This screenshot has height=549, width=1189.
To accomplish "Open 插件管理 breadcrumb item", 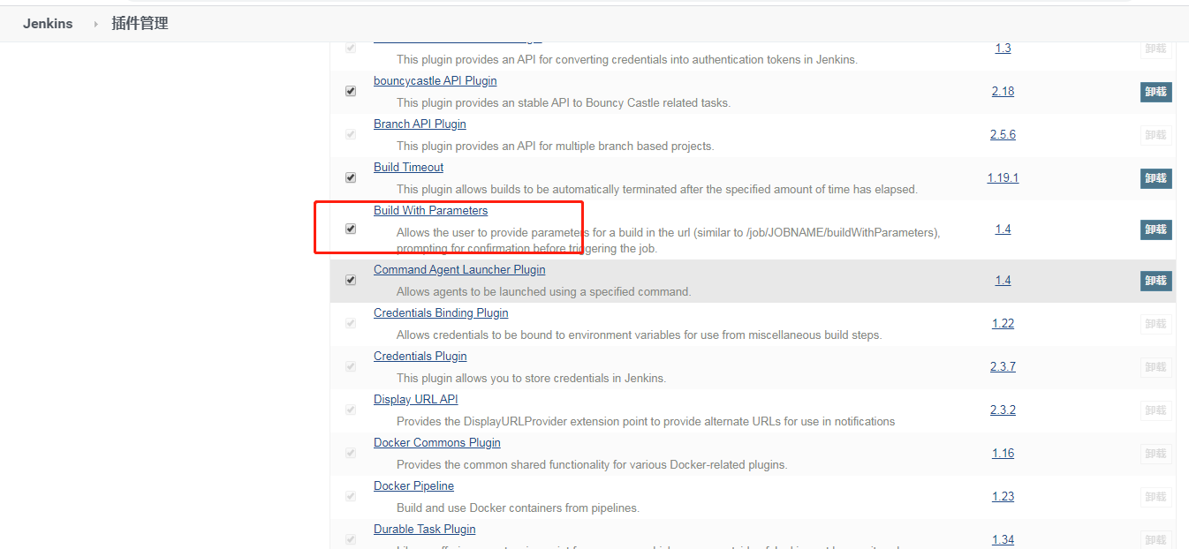I will pyautogui.click(x=140, y=24).
